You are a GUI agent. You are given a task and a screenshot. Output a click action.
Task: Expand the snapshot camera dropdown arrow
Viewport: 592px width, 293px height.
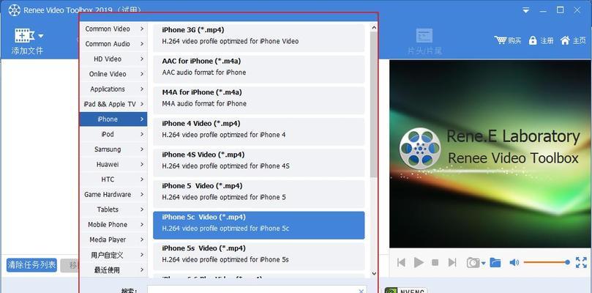point(483,264)
